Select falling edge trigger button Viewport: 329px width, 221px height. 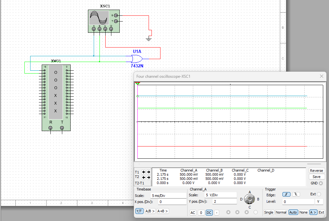click(x=296, y=194)
